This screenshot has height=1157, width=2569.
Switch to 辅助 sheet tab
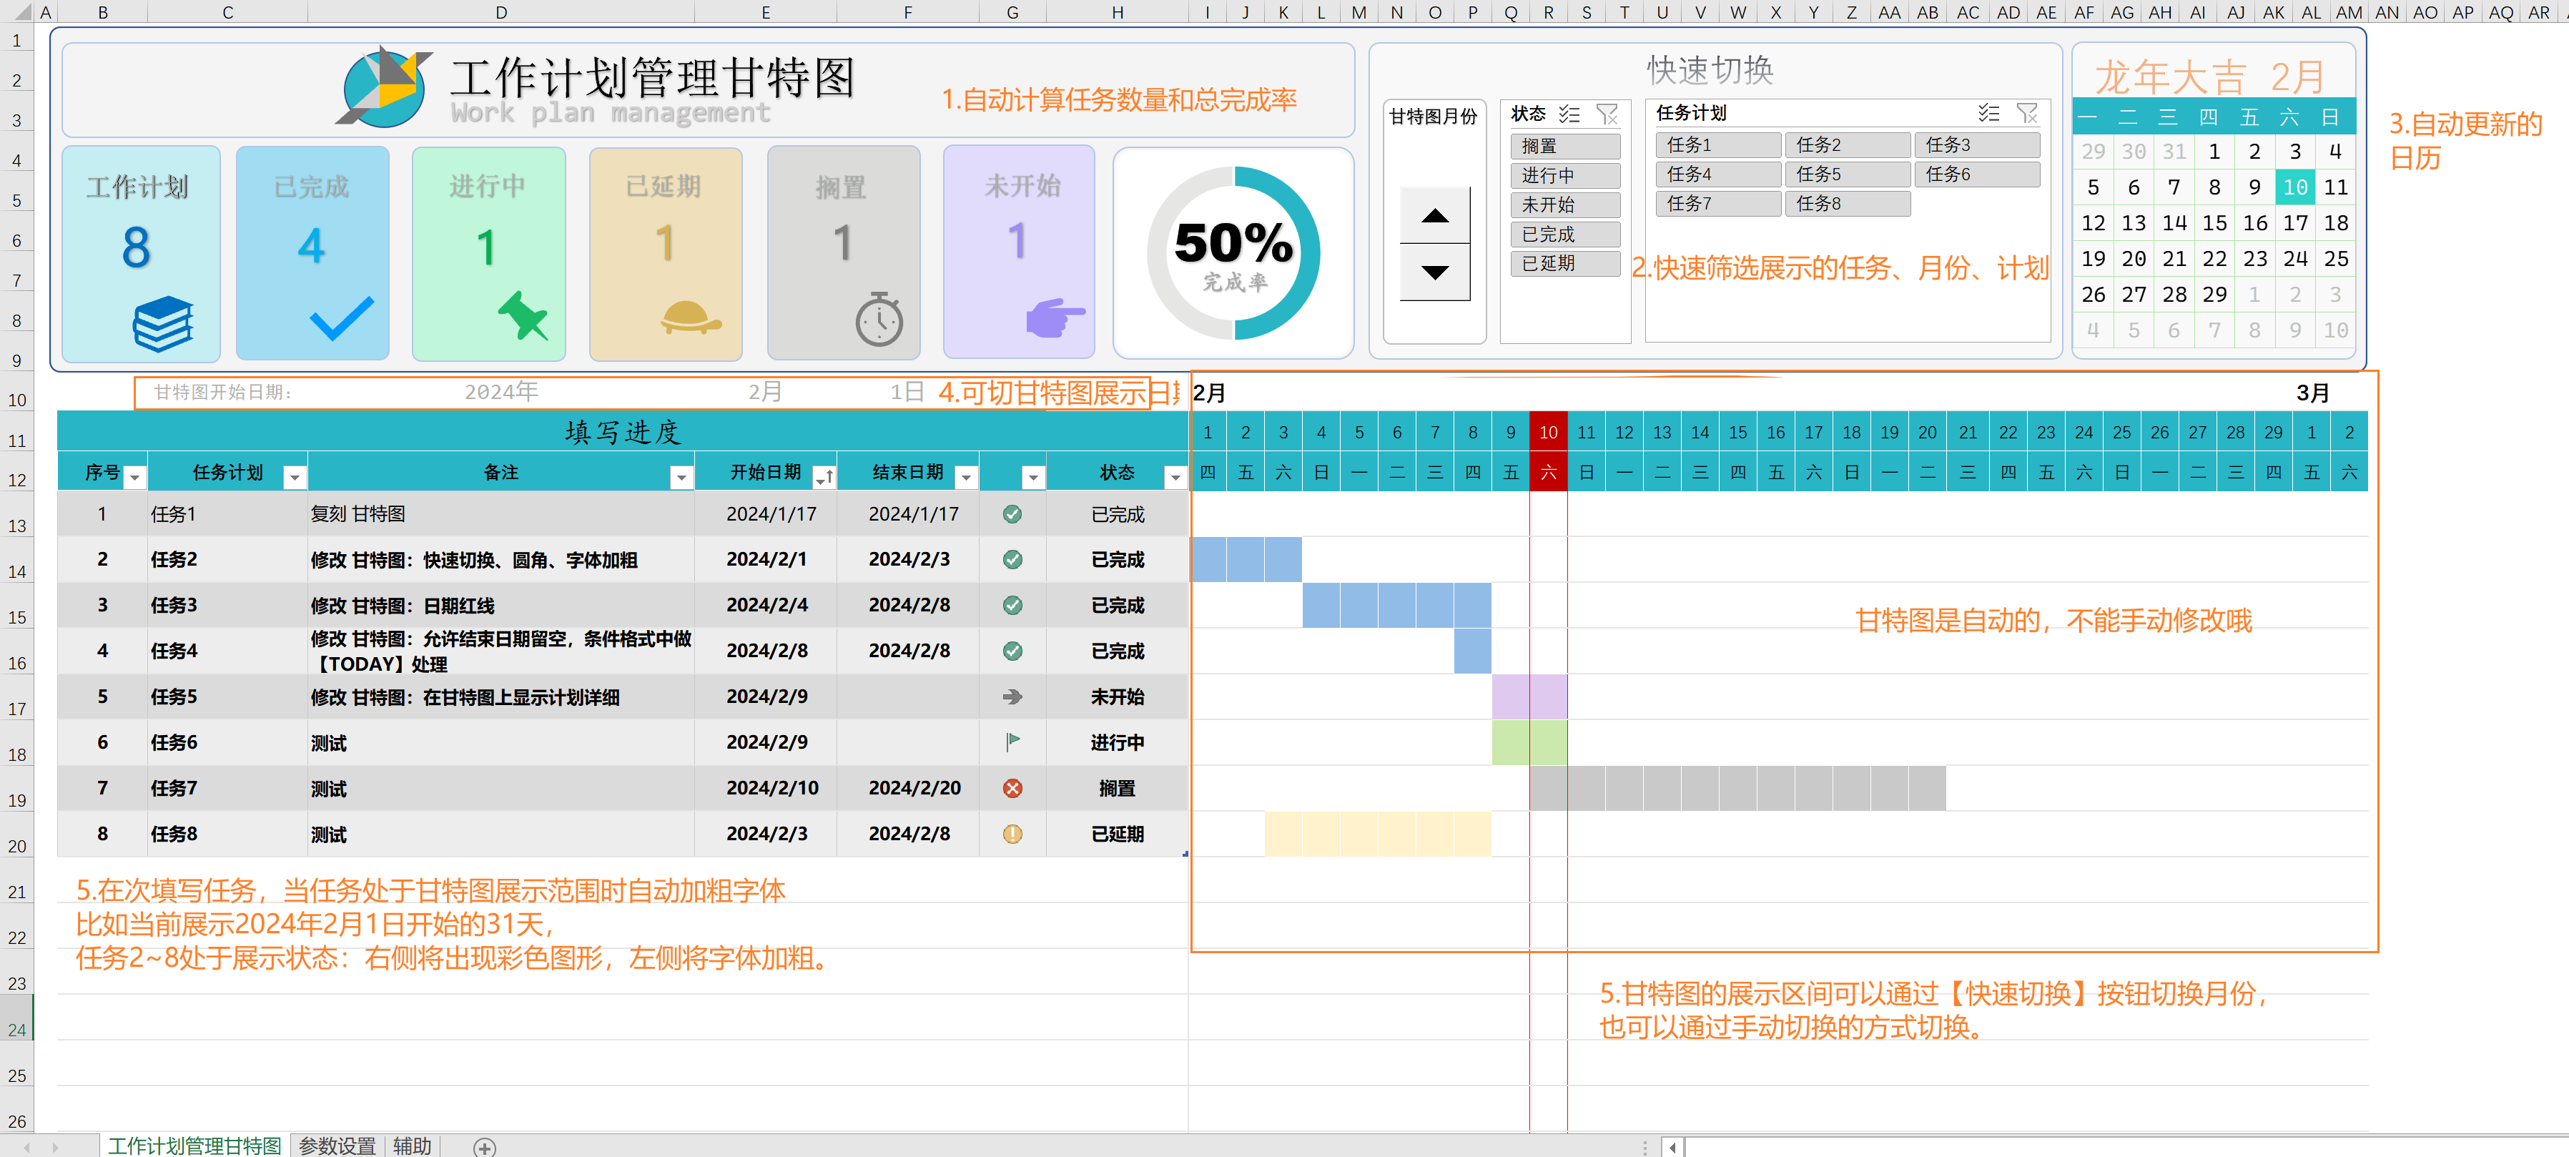coord(412,1146)
